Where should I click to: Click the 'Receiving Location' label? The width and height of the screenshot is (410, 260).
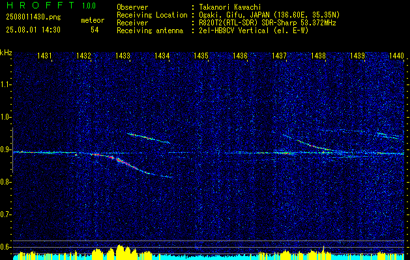pos(152,15)
